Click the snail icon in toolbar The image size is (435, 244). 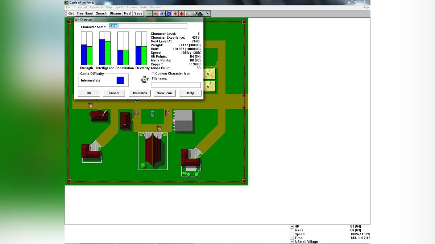201,13
